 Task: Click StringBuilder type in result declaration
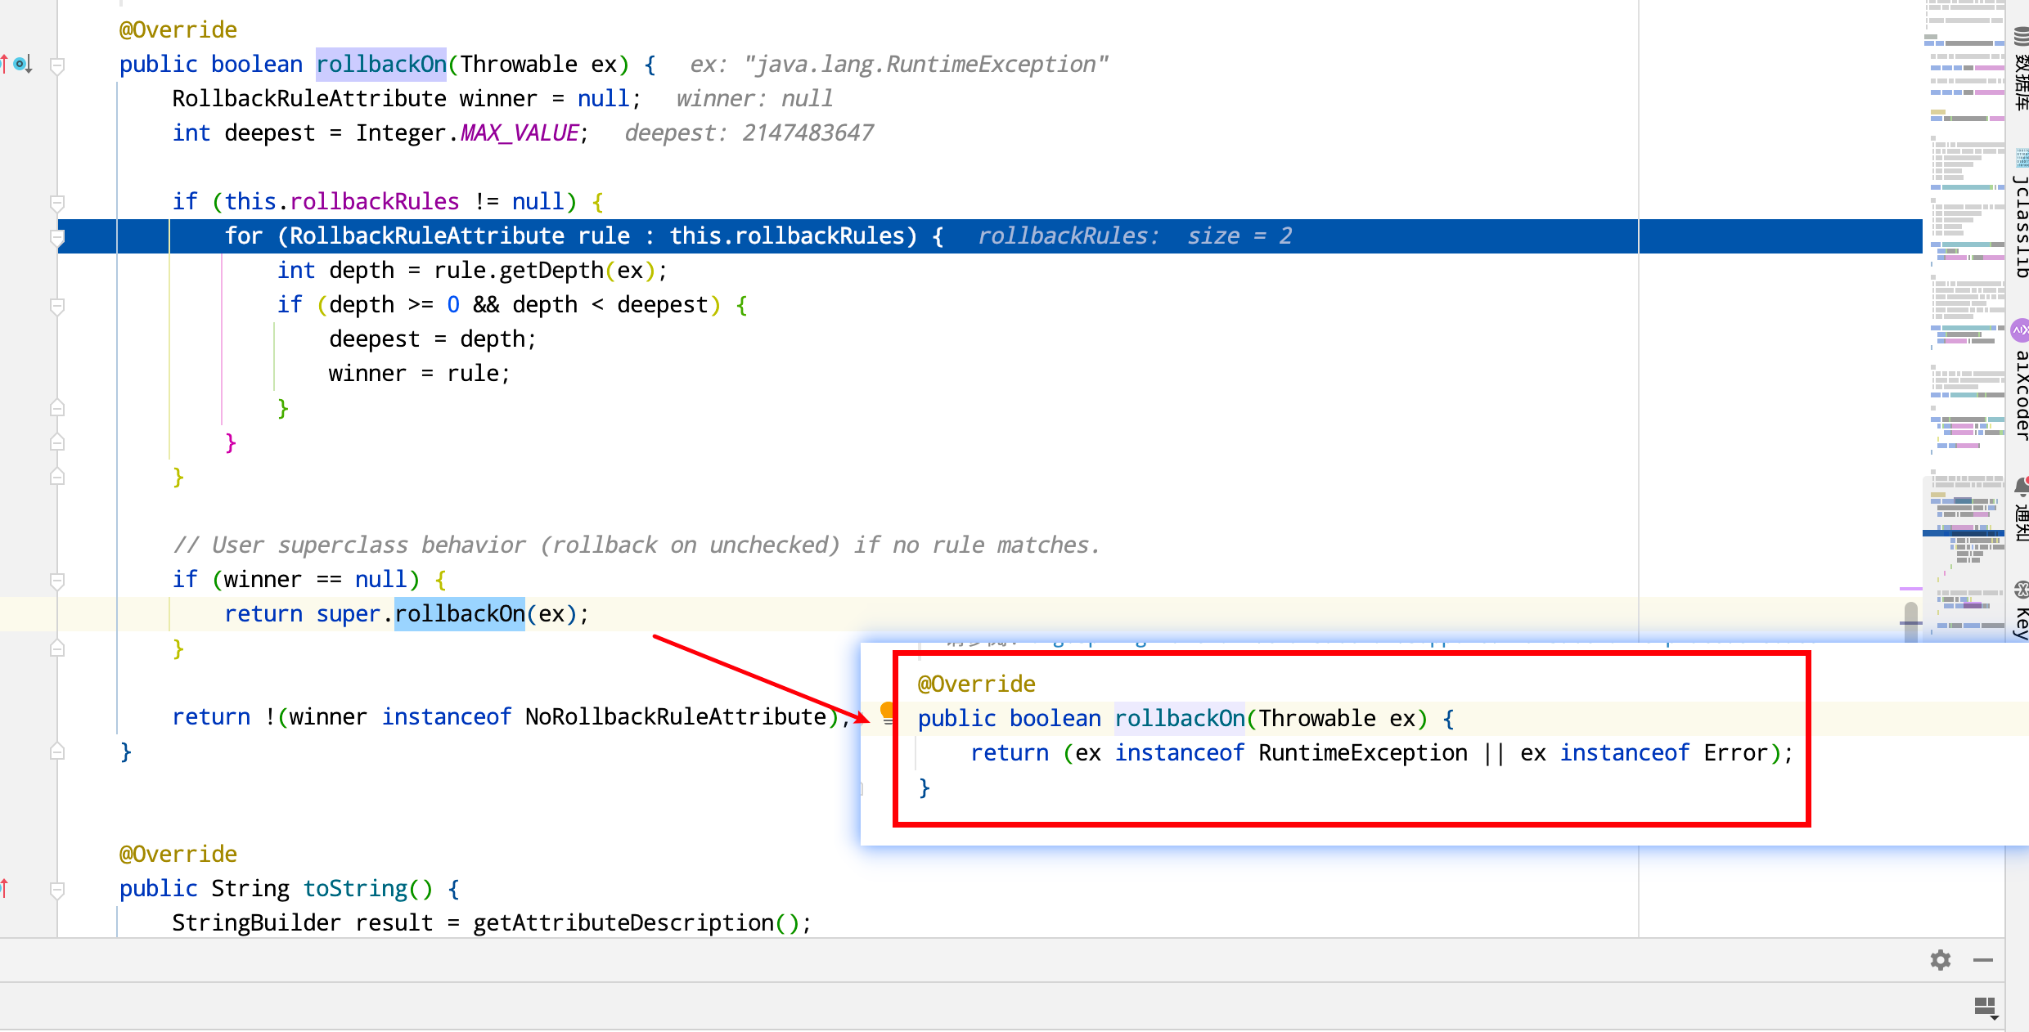click(x=256, y=922)
